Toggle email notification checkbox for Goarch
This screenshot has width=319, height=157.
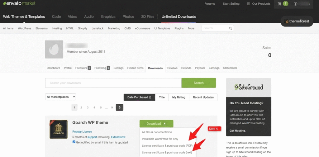(x=74, y=142)
